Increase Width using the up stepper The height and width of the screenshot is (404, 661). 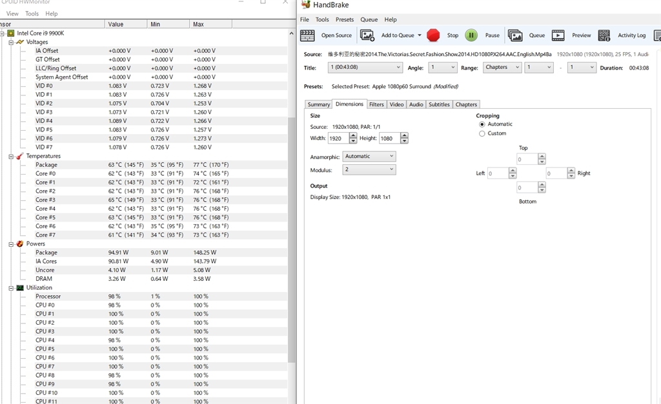pos(353,135)
